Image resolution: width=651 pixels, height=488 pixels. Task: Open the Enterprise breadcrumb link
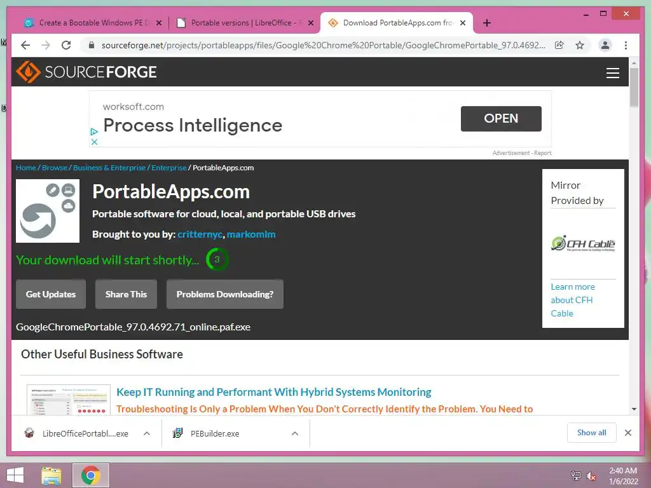[169, 168]
